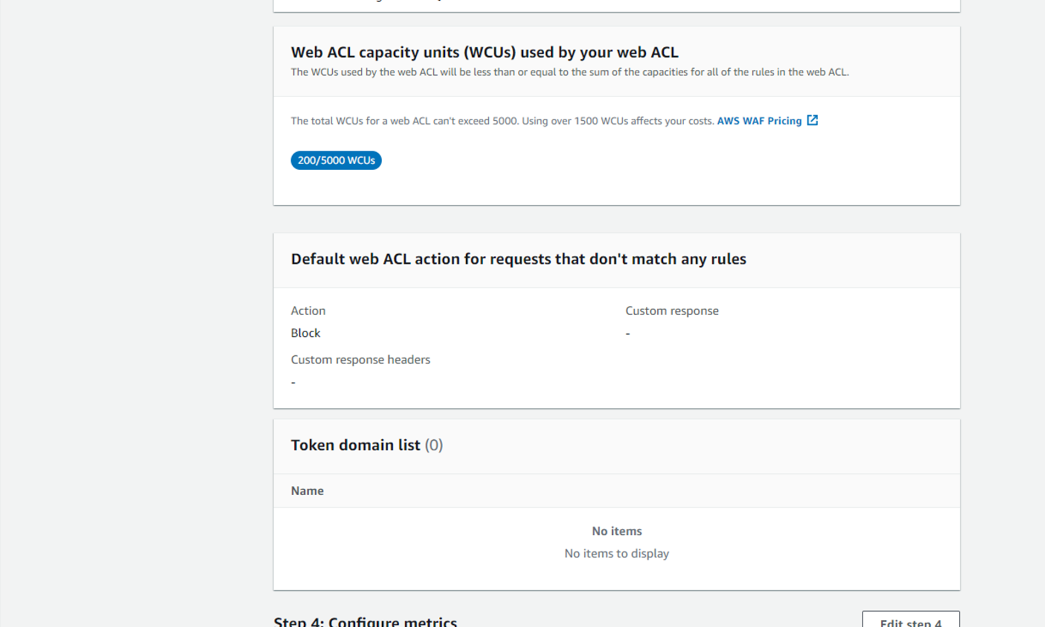Click the Default web ACL action heading

[518, 259]
